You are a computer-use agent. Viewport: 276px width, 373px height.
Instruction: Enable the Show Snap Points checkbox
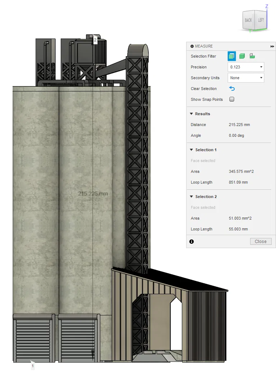pyautogui.click(x=232, y=99)
